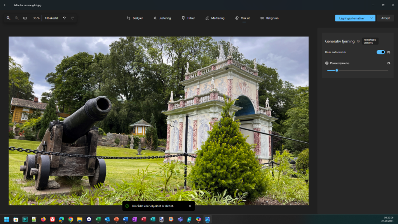Undo the last edit with the undo arrow
The height and width of the screenshot is (224, 398).
[64, 18]
